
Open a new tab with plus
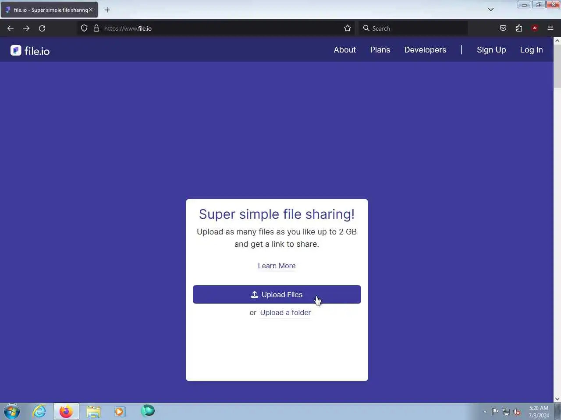coord(107,10)
